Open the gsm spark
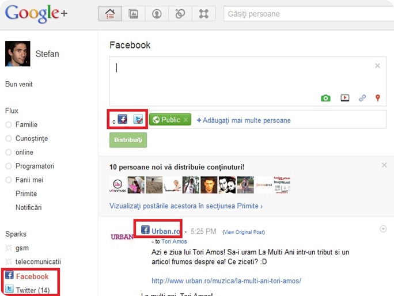This screenshot has height=296, width=394. [22, 248]
